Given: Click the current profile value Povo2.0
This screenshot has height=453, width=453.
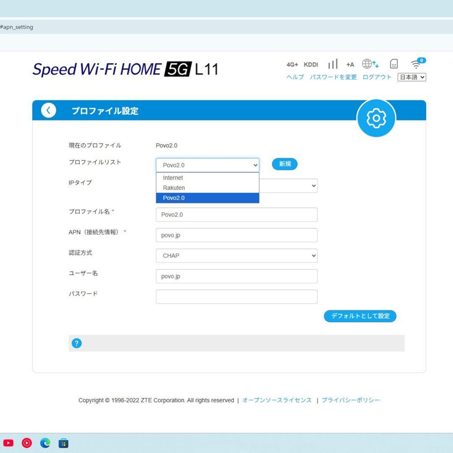Looking at the screenshot, I should pyautogui.click(x=167, y=146).
